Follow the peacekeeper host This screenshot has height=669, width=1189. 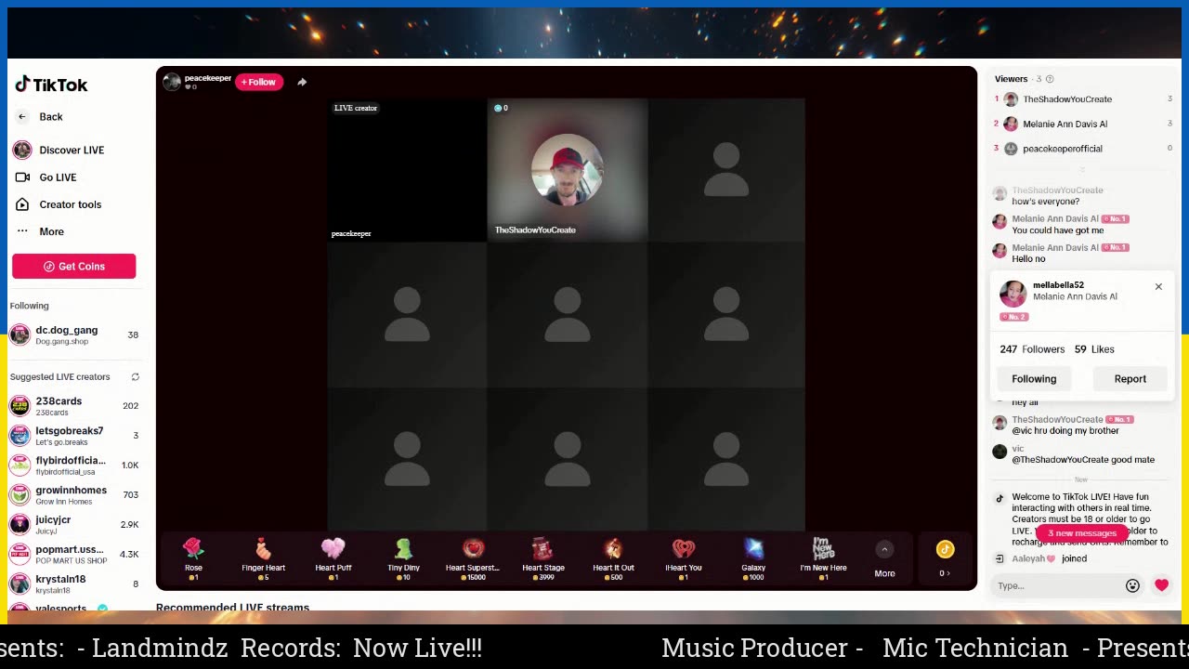(259, 82)
